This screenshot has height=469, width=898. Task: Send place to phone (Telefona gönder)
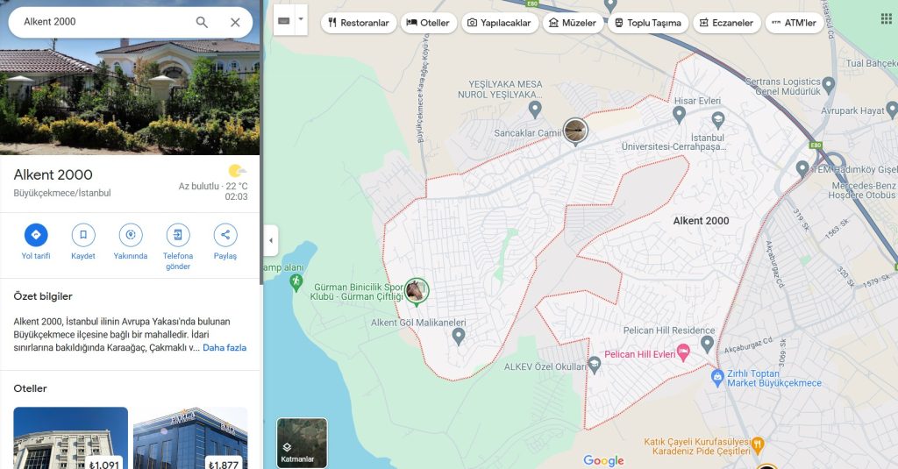(178, 247)
